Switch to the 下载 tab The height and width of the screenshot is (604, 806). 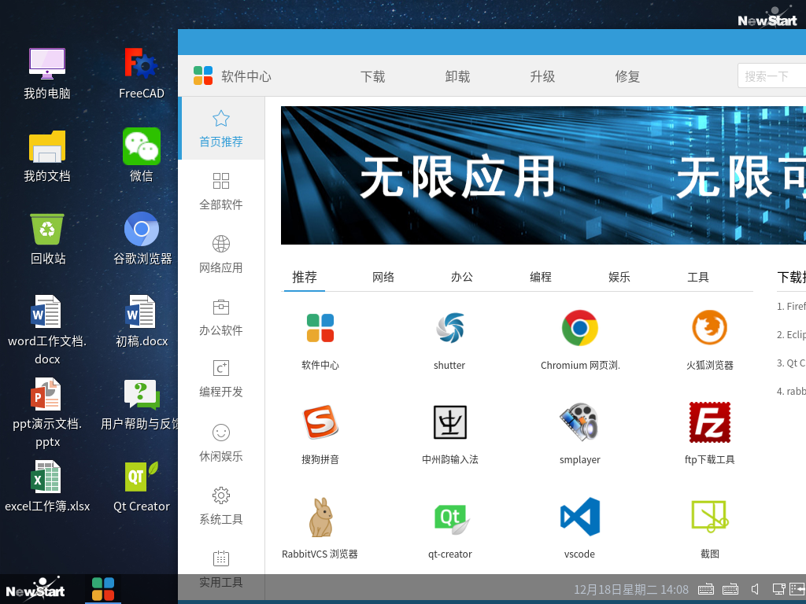(x=372, y=76)
